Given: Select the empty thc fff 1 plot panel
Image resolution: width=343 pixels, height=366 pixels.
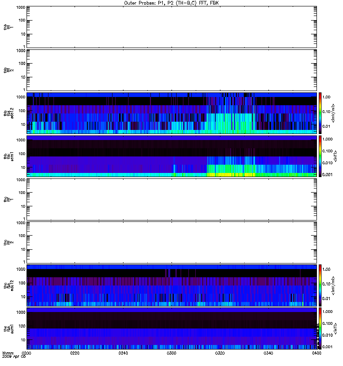Looking at the screenshot, I should (x=172, y=199).
